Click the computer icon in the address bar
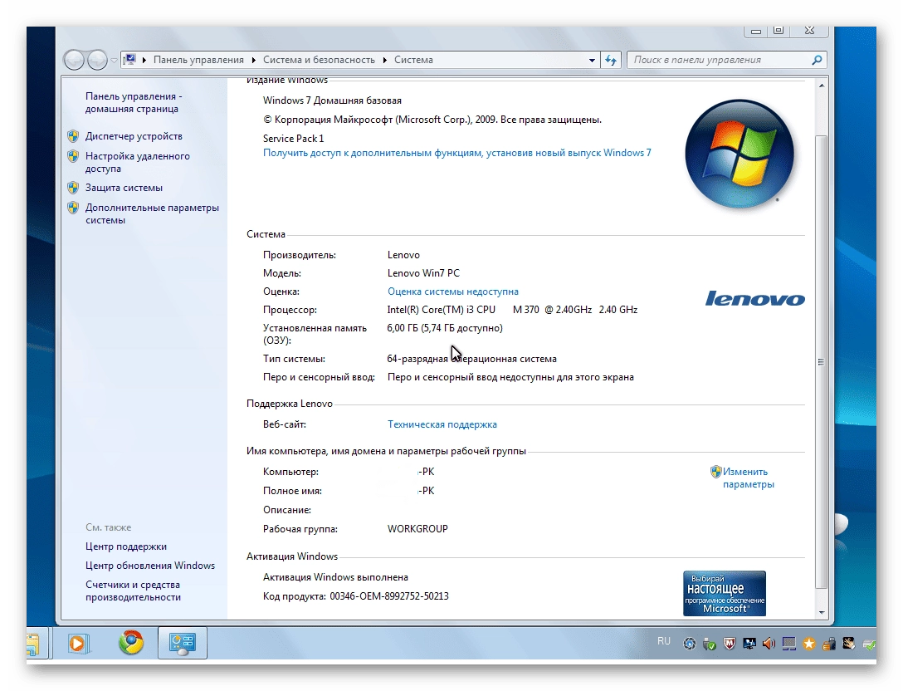This screenshot has width=903, height=691. point(130,59)
